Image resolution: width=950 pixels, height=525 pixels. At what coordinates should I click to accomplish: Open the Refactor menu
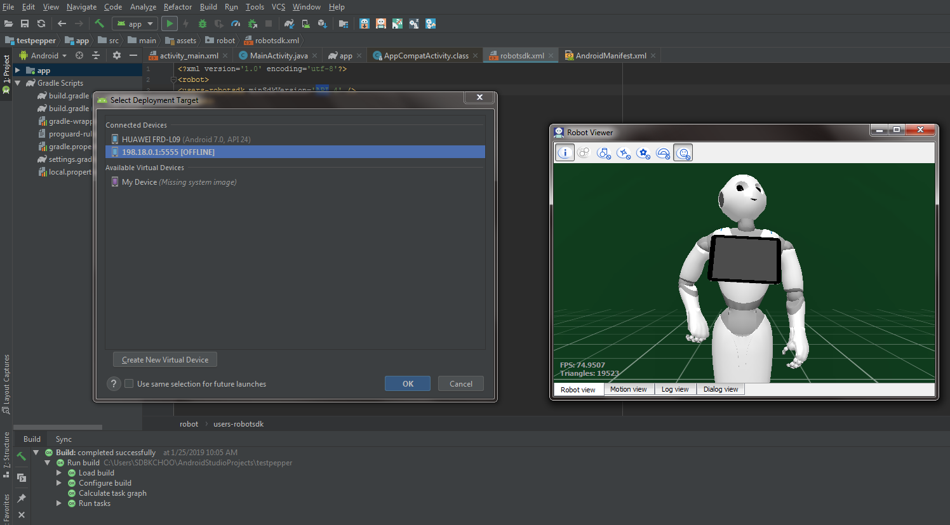tap(177, 7)
